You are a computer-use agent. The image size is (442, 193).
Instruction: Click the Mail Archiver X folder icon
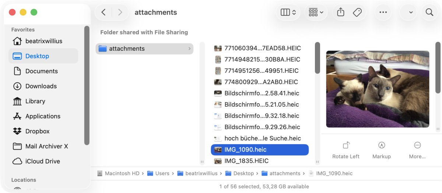17,146
